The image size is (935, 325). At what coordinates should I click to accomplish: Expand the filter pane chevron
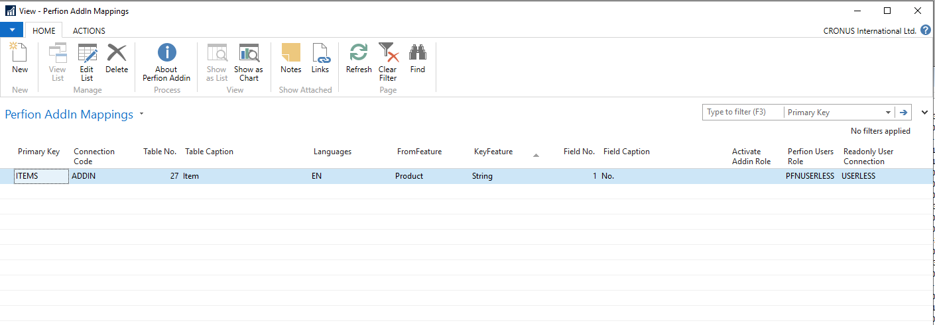pyautogui.click(x=925, y=112)
